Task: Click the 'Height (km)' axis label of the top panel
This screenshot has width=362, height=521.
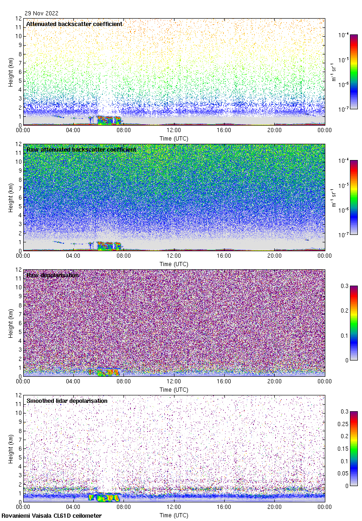Action: [x=10, y=72]
